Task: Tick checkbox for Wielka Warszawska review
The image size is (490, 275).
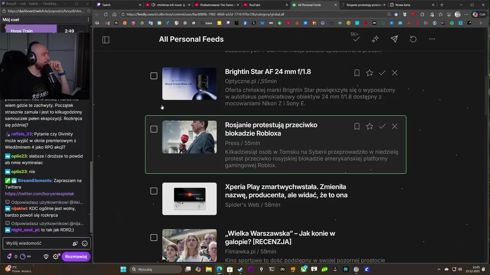Action: (x=154, y=238)
